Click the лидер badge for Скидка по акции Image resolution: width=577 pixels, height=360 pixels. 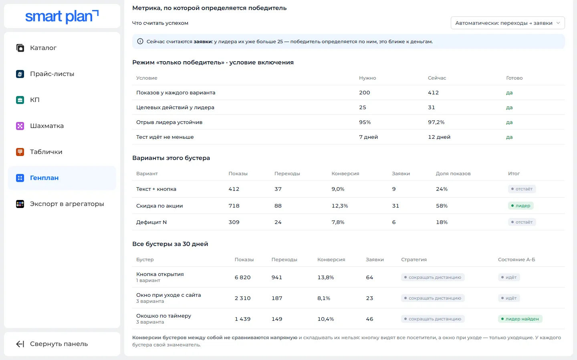tap(521, 206)
